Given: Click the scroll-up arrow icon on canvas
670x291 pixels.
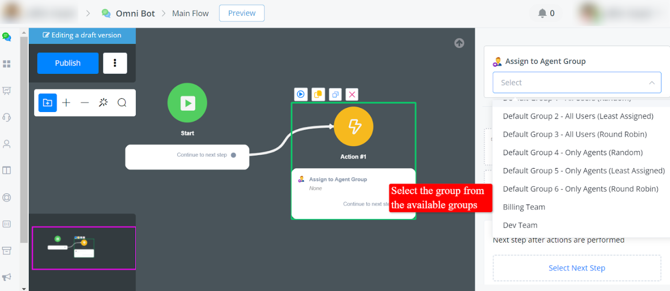Looking at the screenshot, I should click(x=459, y=43).
